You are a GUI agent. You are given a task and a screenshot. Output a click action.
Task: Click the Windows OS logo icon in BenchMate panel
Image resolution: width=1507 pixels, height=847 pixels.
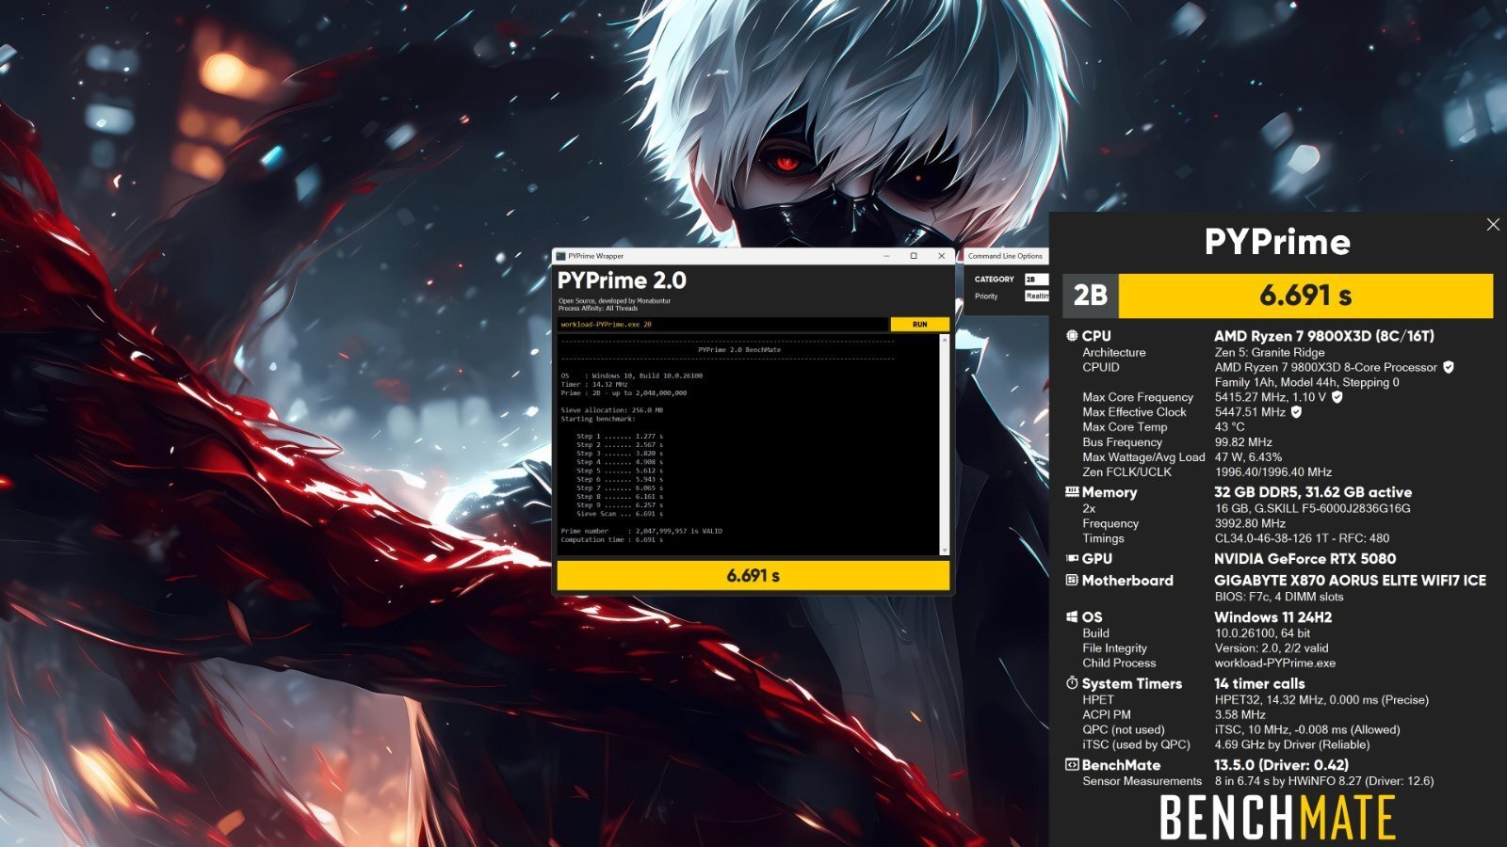click(x=1072, y=616)
